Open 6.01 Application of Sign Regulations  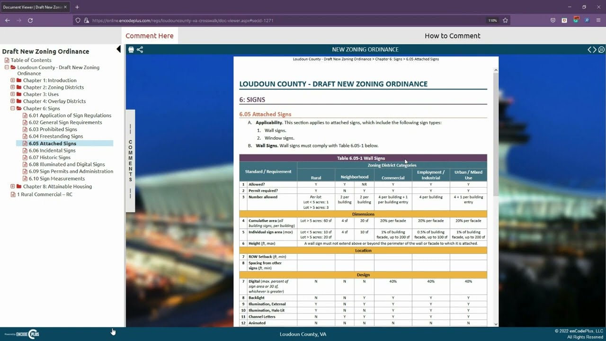(70, 115)
